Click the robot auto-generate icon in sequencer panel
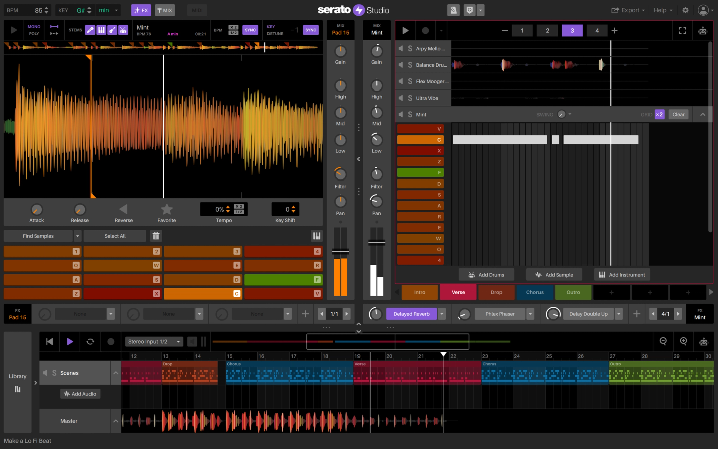 [702, 30]
